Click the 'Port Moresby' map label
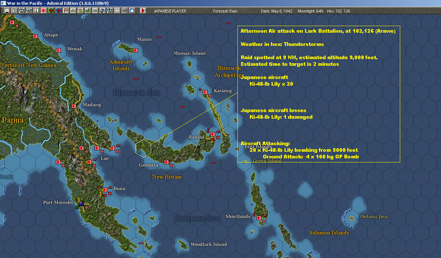The image size is (441, 258). coord(58,203)
